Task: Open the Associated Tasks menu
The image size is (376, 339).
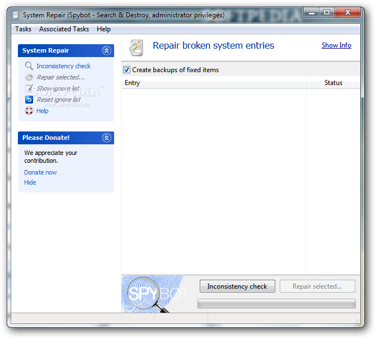Action: pyautogui.click(x=64, y=29)
